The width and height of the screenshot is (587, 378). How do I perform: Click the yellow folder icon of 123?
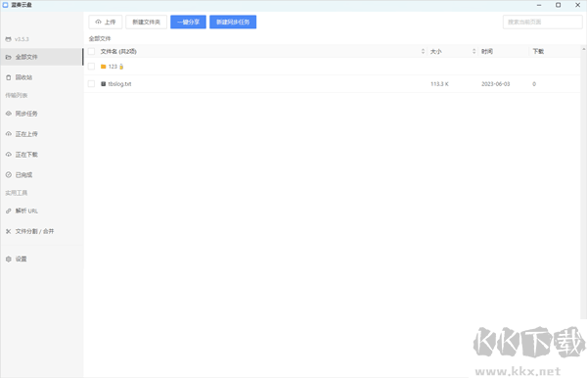[104, 67]
